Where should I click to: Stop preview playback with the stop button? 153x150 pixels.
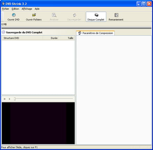coord(5,99)
